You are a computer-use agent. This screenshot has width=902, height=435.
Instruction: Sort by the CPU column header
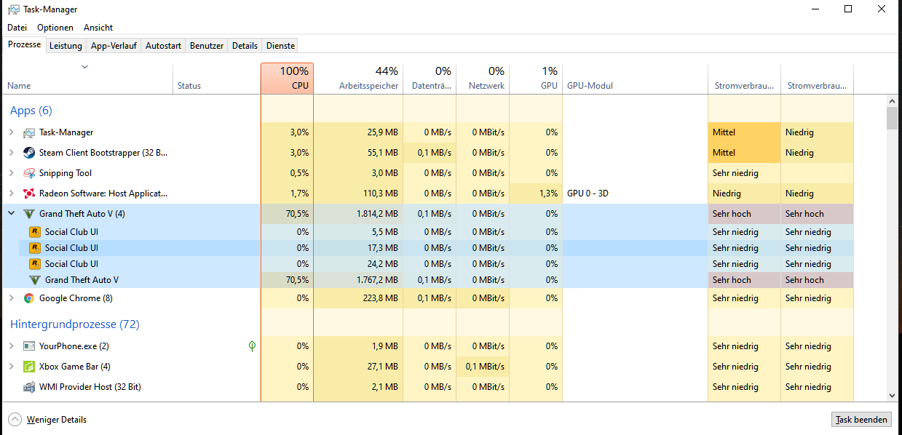[x=287, y=79]
